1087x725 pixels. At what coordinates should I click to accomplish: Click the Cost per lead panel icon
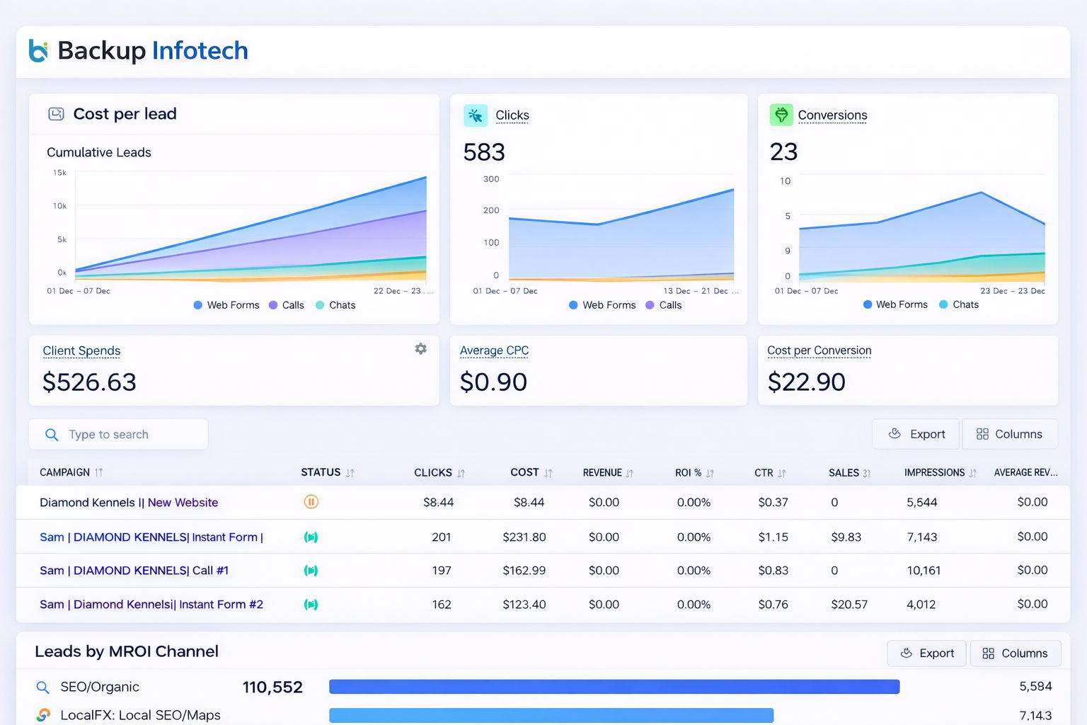tap(56, 114)
